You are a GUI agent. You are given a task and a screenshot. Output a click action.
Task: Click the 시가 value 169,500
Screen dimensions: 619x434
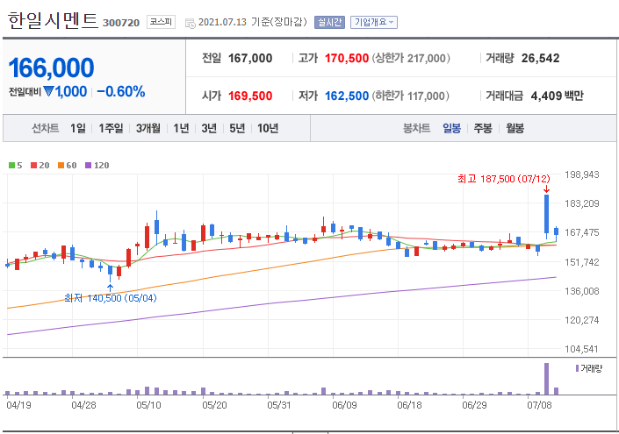click(250, 96)
